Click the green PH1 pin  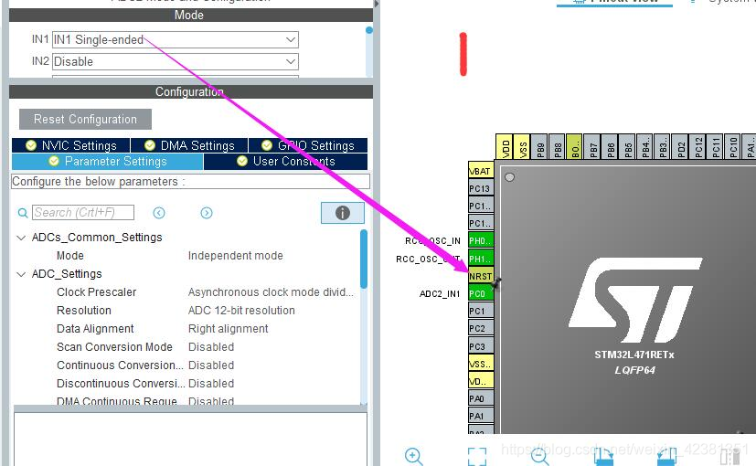(481, 259)
